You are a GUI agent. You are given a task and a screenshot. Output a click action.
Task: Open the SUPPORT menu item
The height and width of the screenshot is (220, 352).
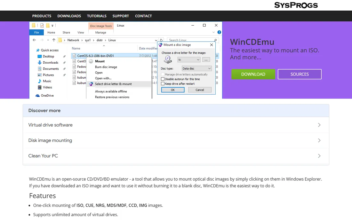121,16
